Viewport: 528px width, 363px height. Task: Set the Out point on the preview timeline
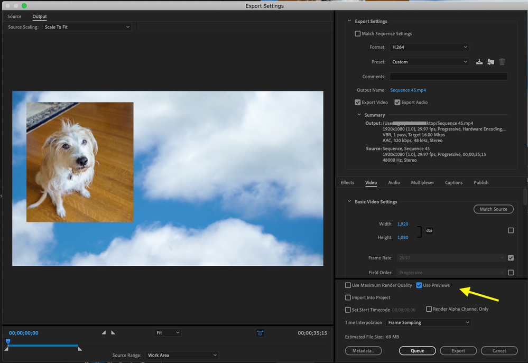click(113, 332)
